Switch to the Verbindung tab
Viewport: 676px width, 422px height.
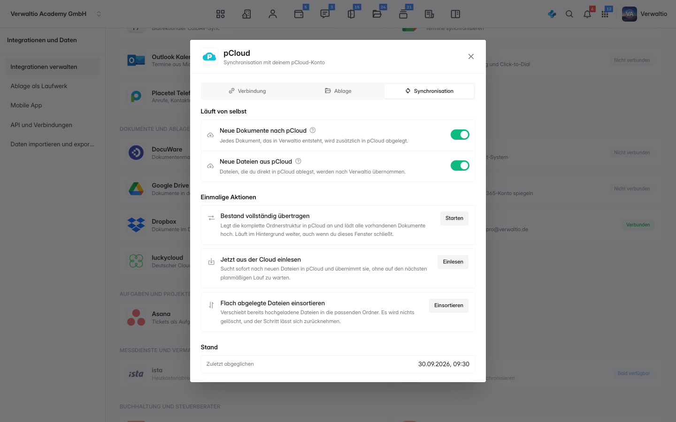(247, 91)
